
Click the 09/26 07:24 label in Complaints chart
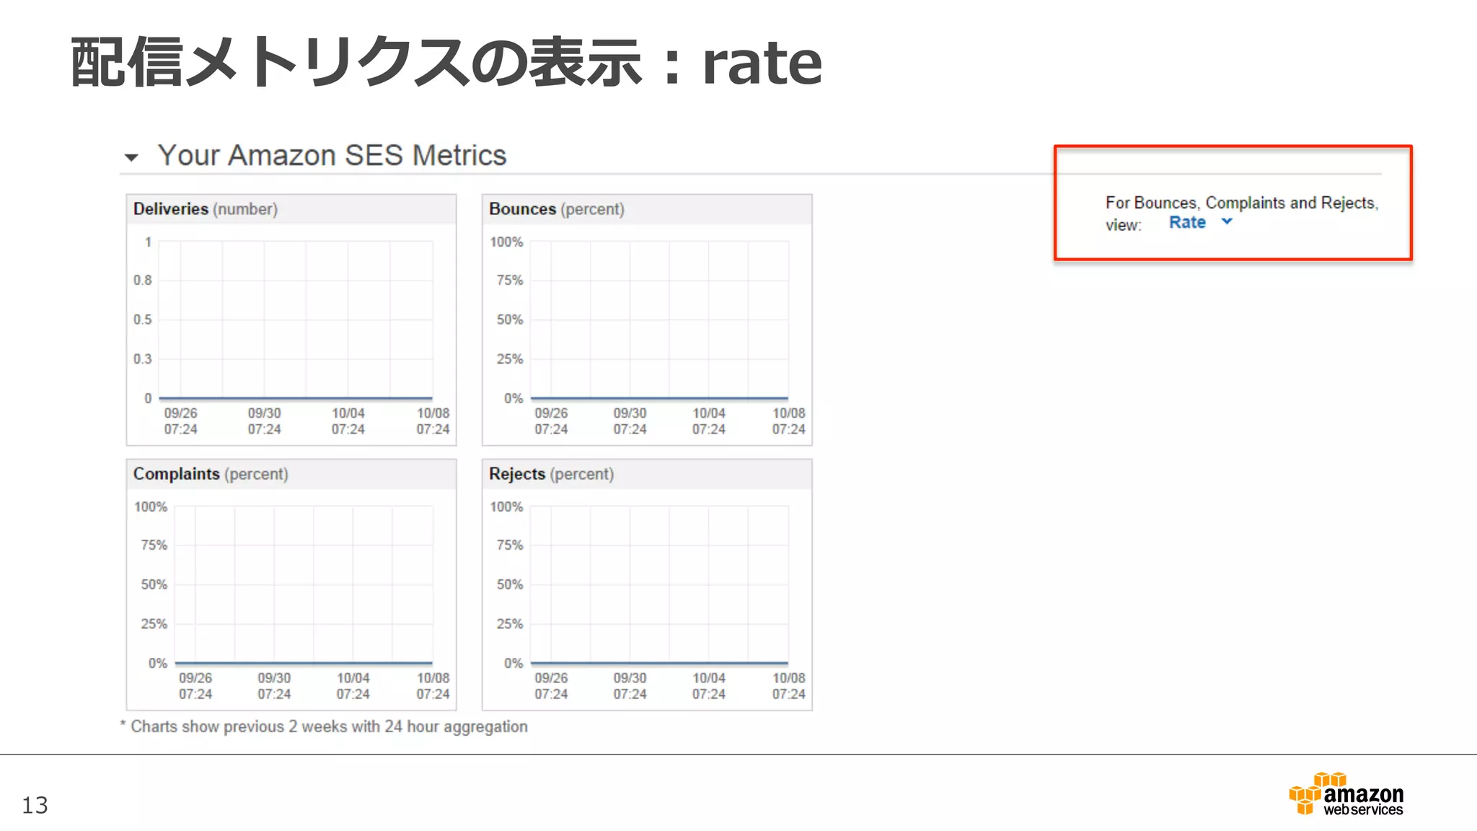[195, 686]
